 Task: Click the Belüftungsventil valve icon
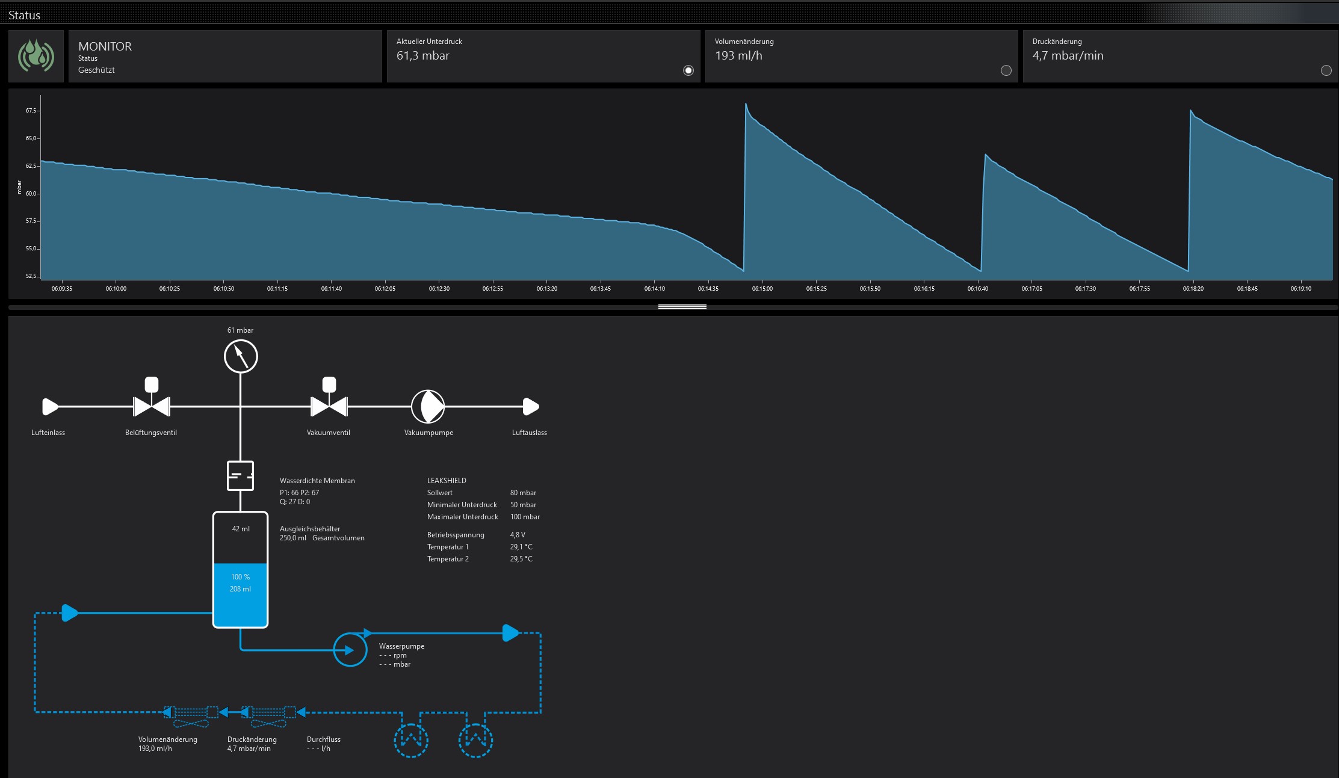point(151,406)
